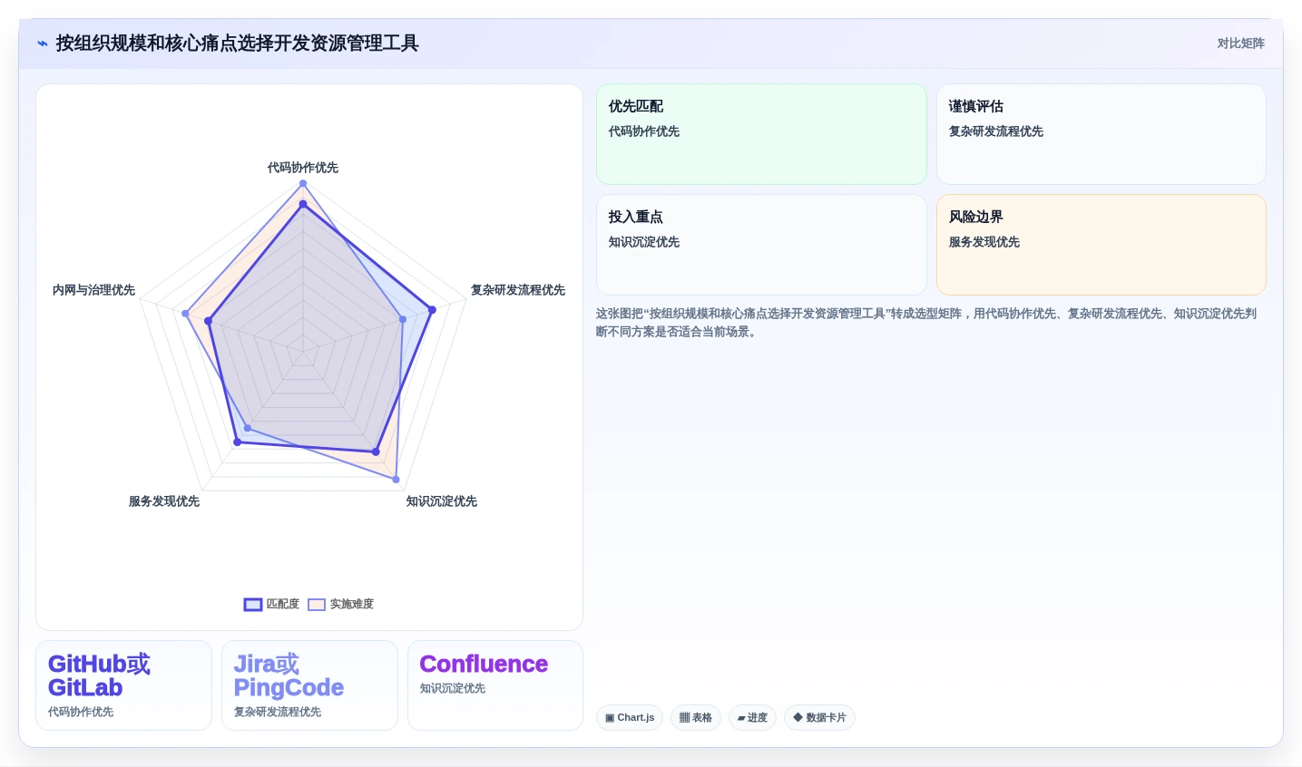Open the 投入重点 card
Viewport: 1302px width, 767px height.
pyautogui.click(x=761, y=245)
